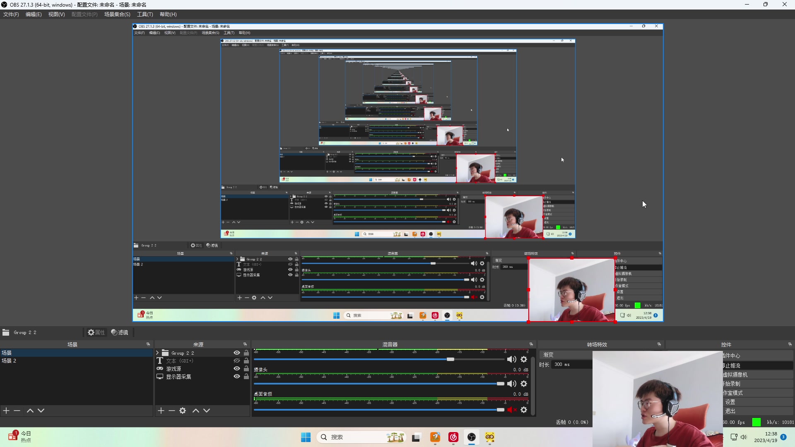Viewport: 795px width, 447px height.
Task: Expand the Group 2 2 source tree
Action: click(157, 353)
